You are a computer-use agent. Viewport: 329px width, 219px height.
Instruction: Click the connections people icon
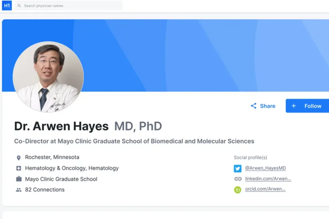pos(19,190)
